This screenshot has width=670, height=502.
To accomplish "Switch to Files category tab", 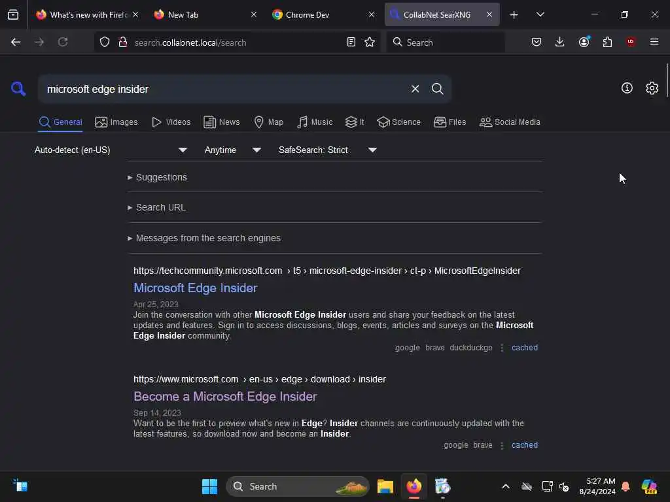I will click(450, 122).
